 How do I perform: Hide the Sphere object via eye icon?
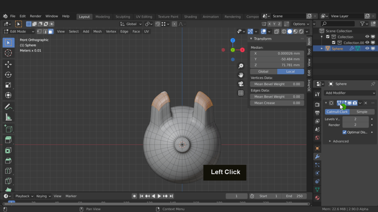tap(367, 49)
